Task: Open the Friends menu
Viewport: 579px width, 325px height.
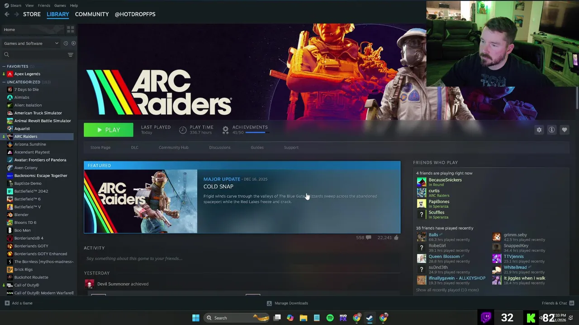Action: pyautogui.click(x=44, y=5)
